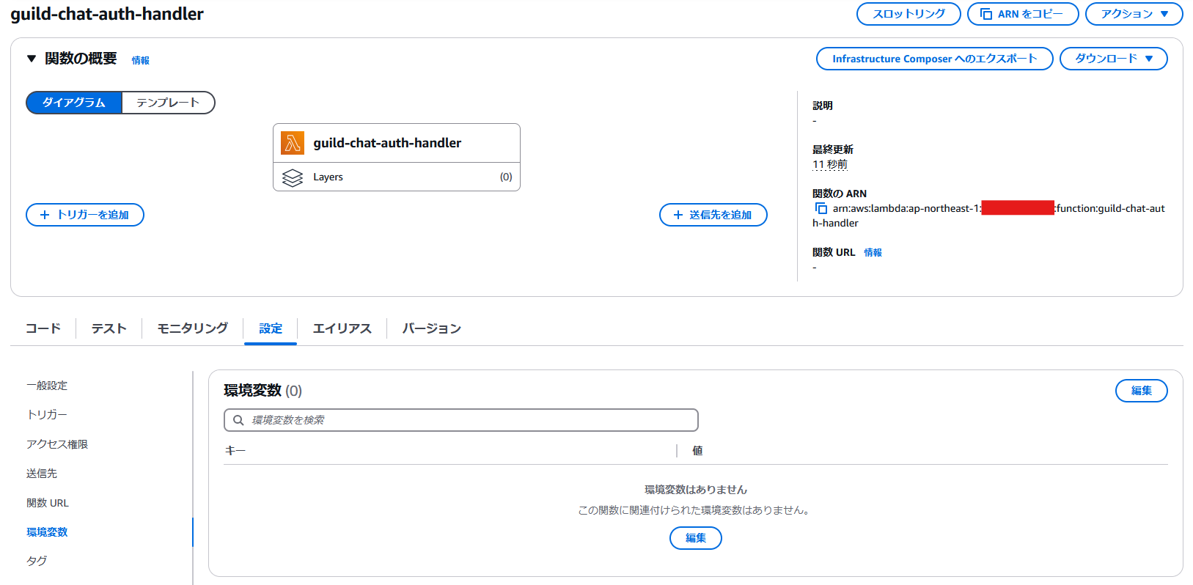Click the page heading guild-chat-auth-handler

(x=107, y=14)
